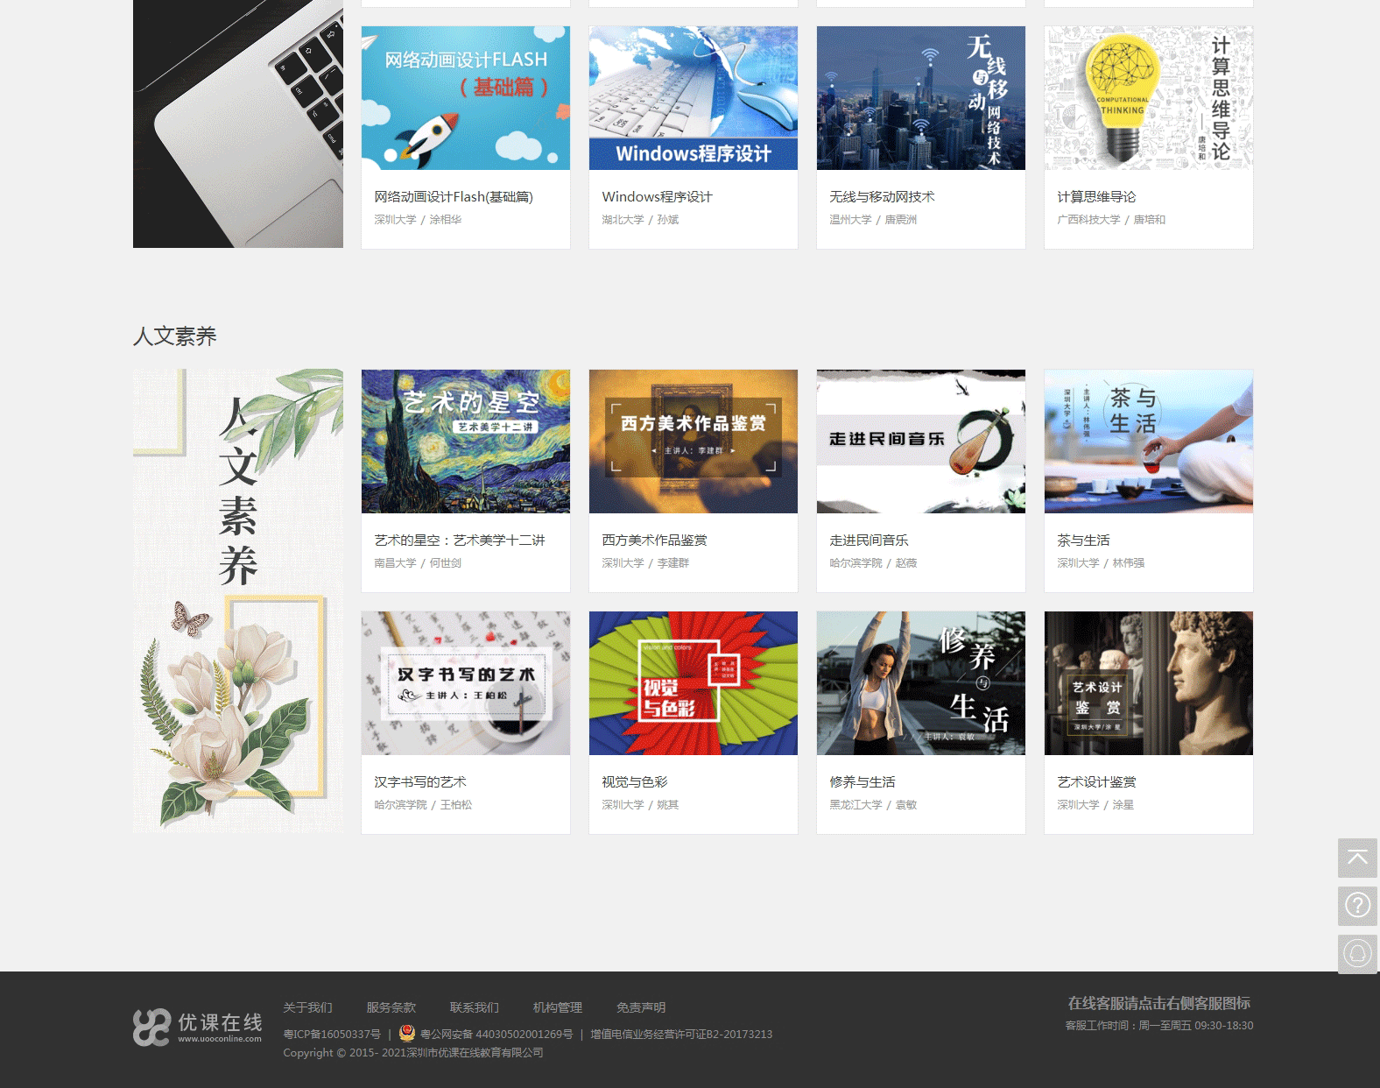
Task: Open the 关于我们 footer link
Action: 307,1007
